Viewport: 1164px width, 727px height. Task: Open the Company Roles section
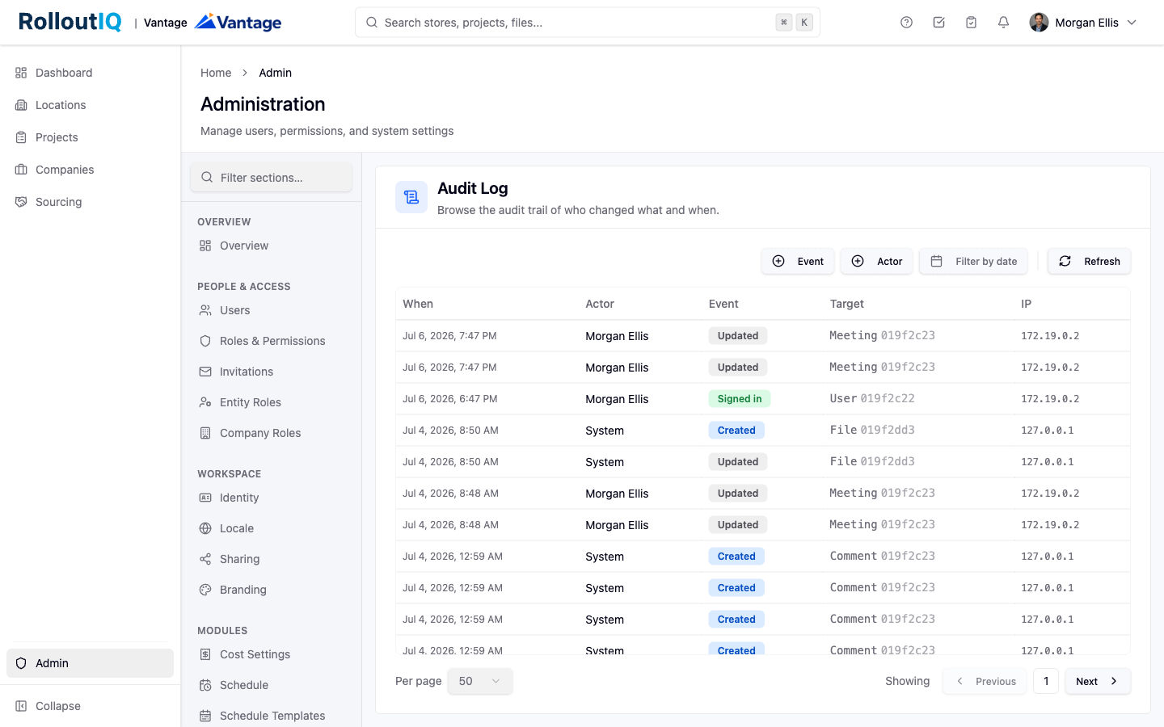(271, 433)
